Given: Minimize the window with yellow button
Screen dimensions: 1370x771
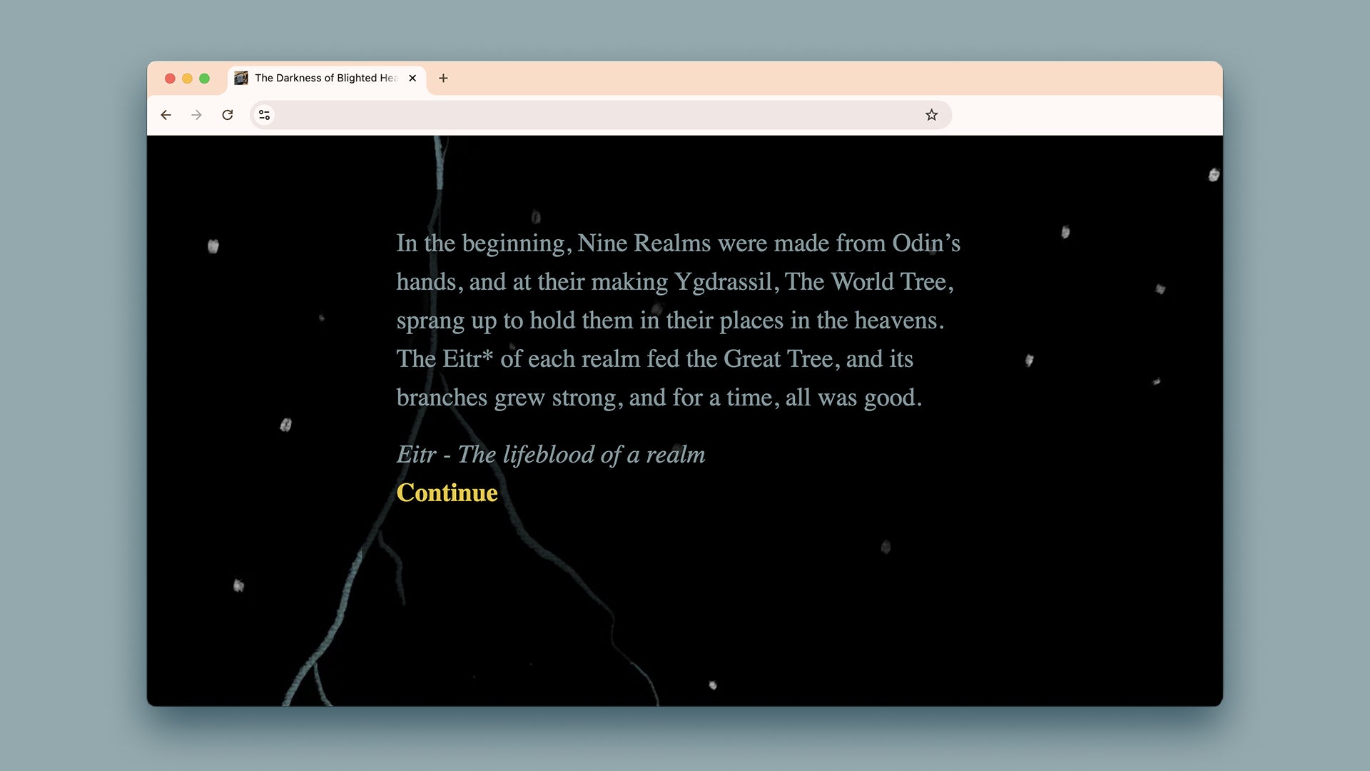Looking at the screenshot, I should [187, 79].
